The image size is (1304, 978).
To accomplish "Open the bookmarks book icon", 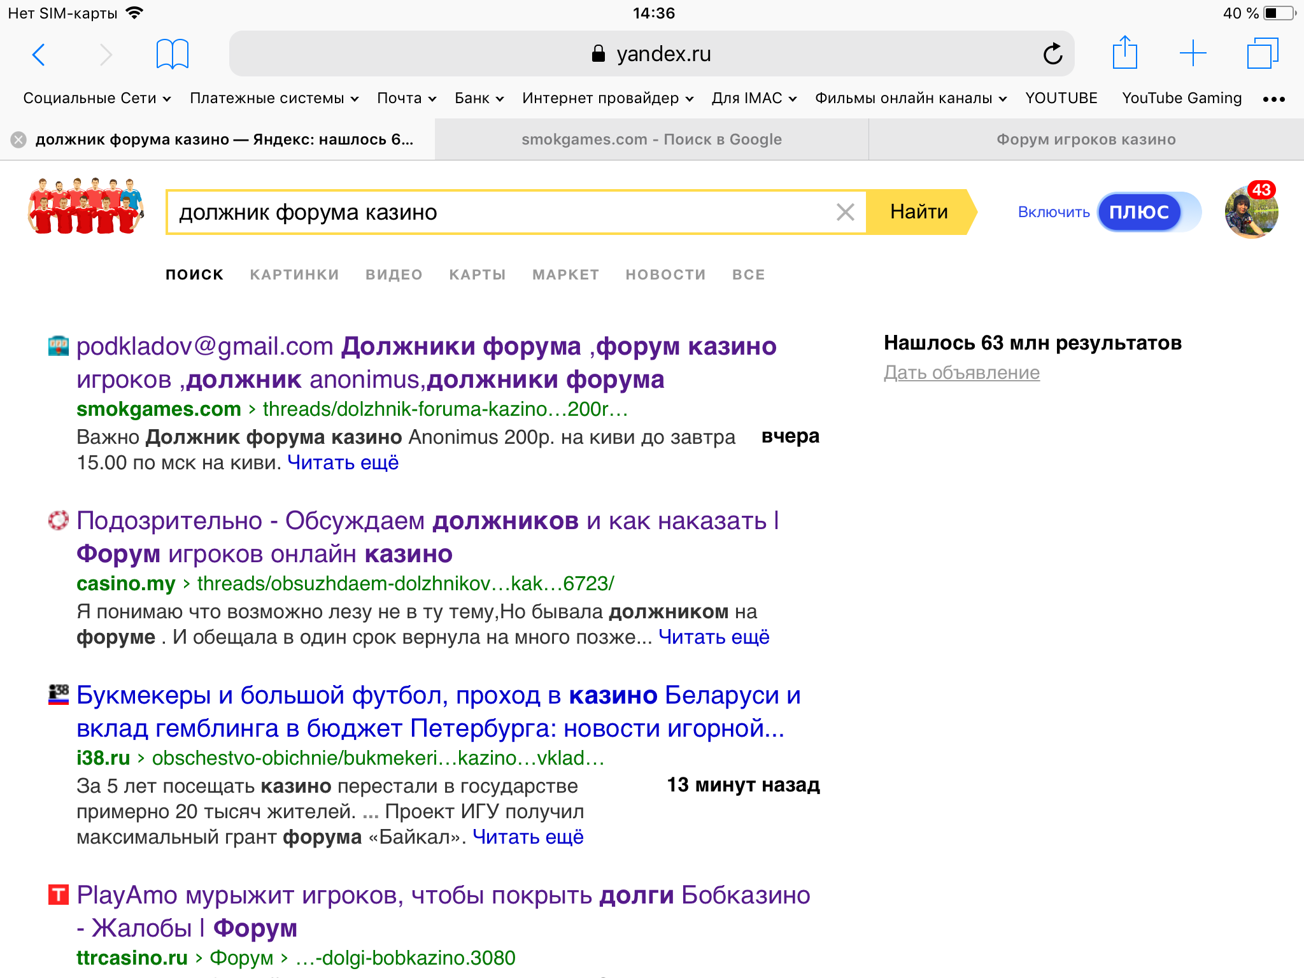I will coord(173,53).
